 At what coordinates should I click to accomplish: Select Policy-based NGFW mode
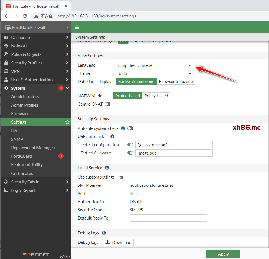tap(156, 96)
